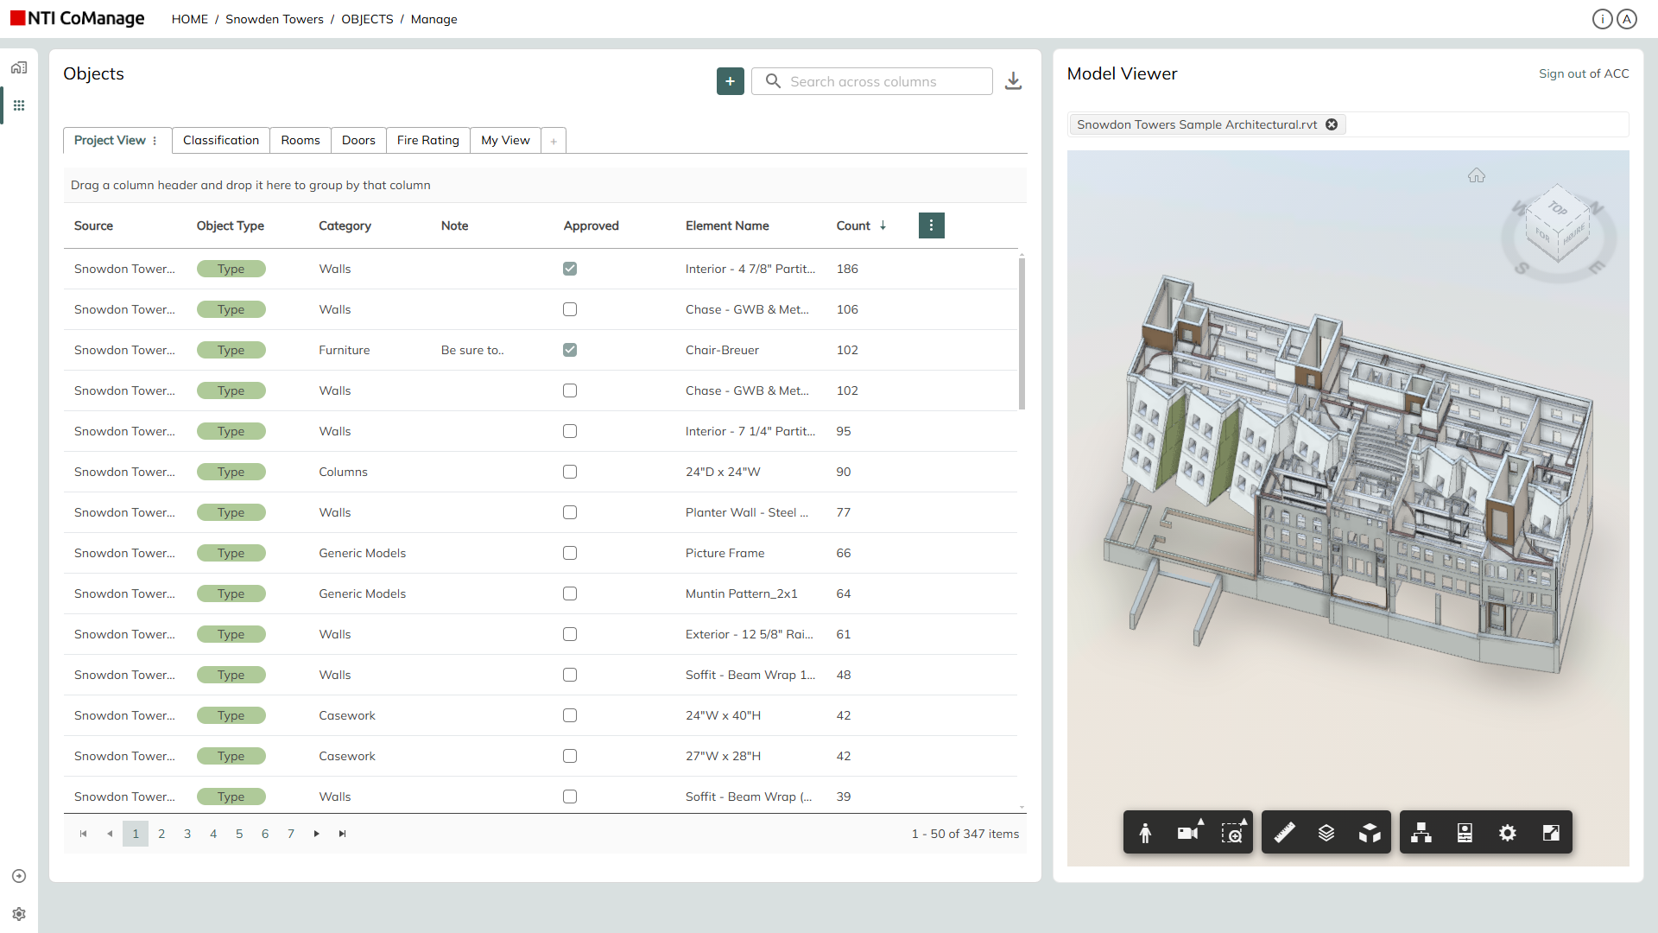Select the measure ruler tool
Image resolution: width=1658 pixels, height=933 pixels.
[1284, 833]
